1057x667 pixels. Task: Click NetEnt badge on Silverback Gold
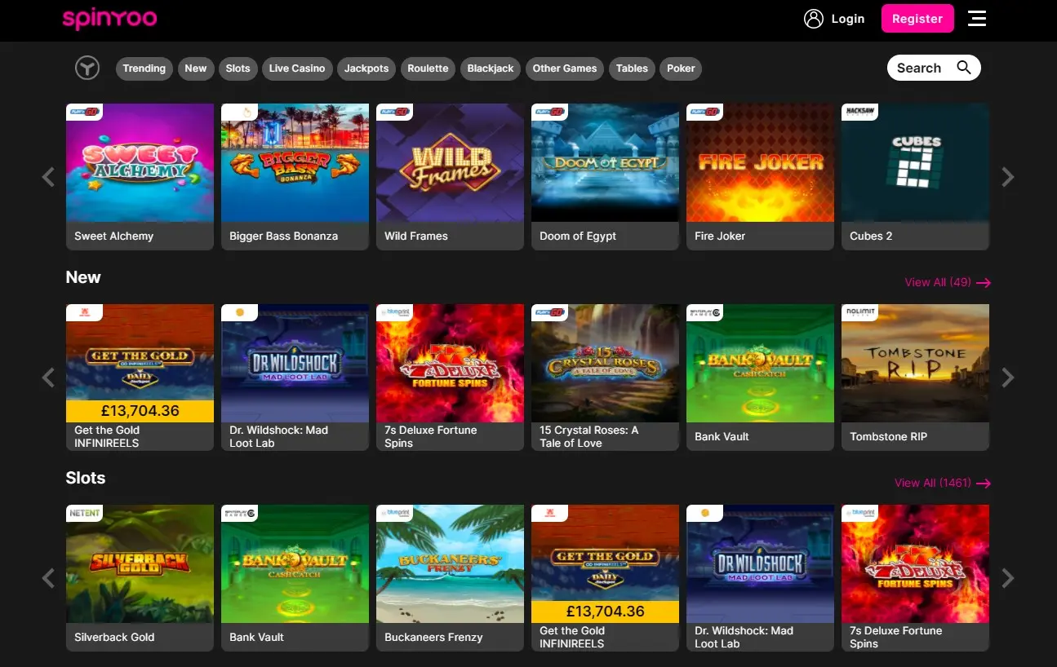coord(84,513)
